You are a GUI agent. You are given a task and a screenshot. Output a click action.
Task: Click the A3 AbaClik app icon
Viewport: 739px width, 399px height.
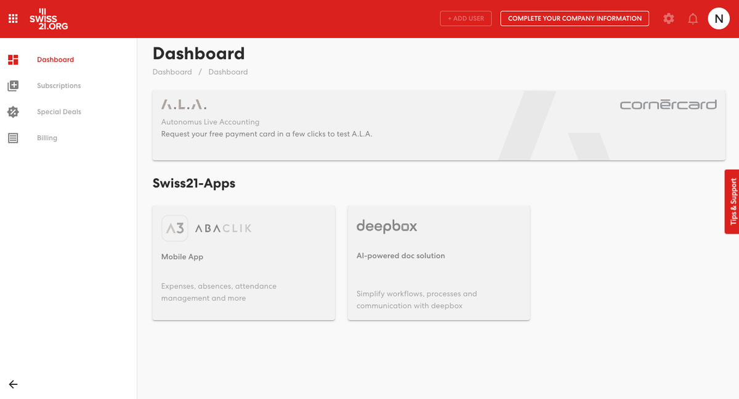point(175,228)
